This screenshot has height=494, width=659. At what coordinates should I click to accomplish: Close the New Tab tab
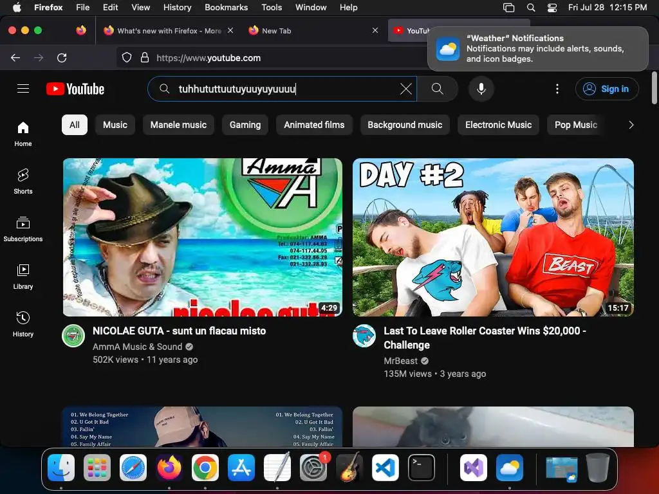375,31
